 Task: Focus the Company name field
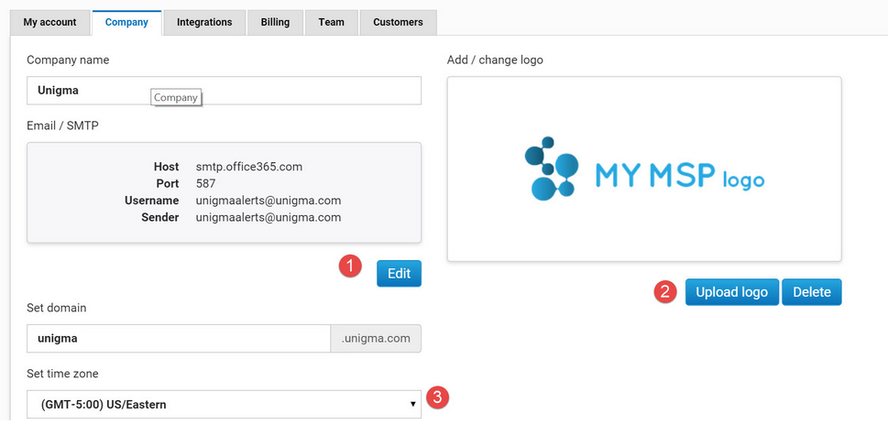[x=224, y=91]
